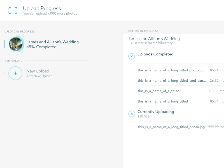Collapse the NEW UPLOAD sidebar section
The image size is (224, 168).
point(13,61)
